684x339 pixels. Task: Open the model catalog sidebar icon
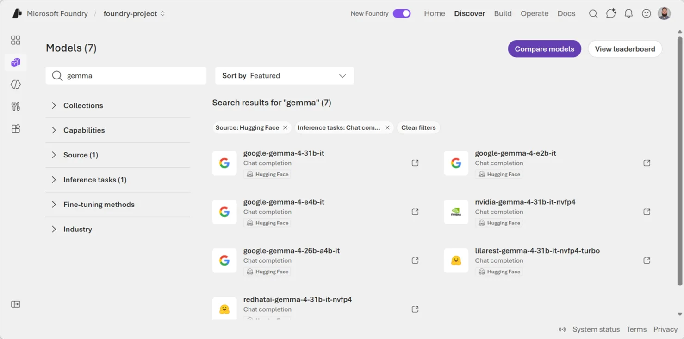[16, 62]
